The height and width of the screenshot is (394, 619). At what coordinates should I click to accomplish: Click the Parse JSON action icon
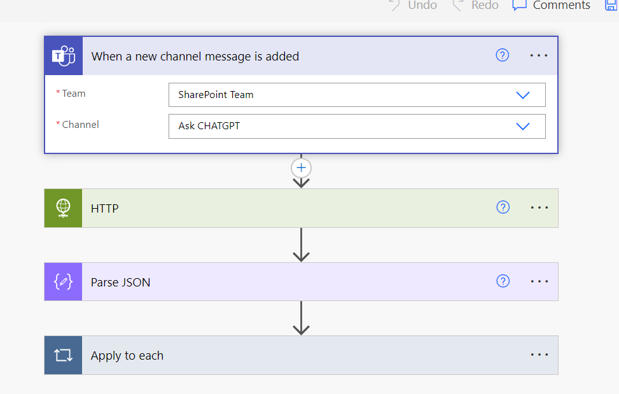[x=63, y=281]
